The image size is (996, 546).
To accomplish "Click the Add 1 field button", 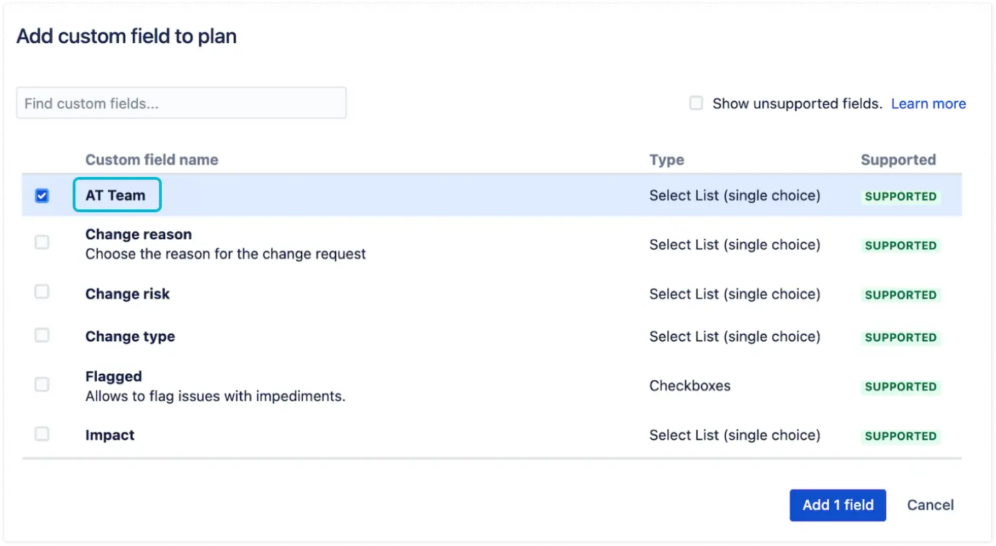I will 838,505.
